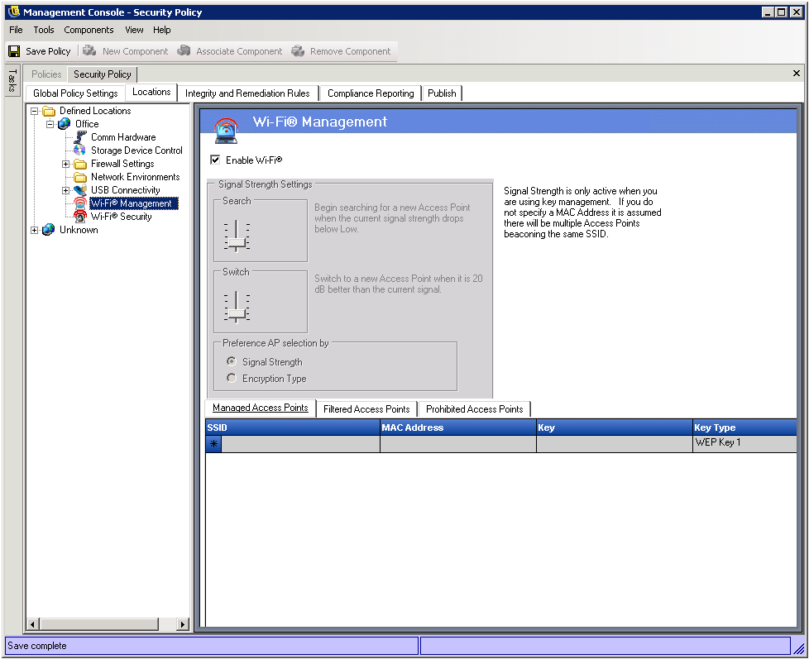Expand the Firewall Settings node
The height and width of the screenshot is (659, 809).
click(66, 164)
